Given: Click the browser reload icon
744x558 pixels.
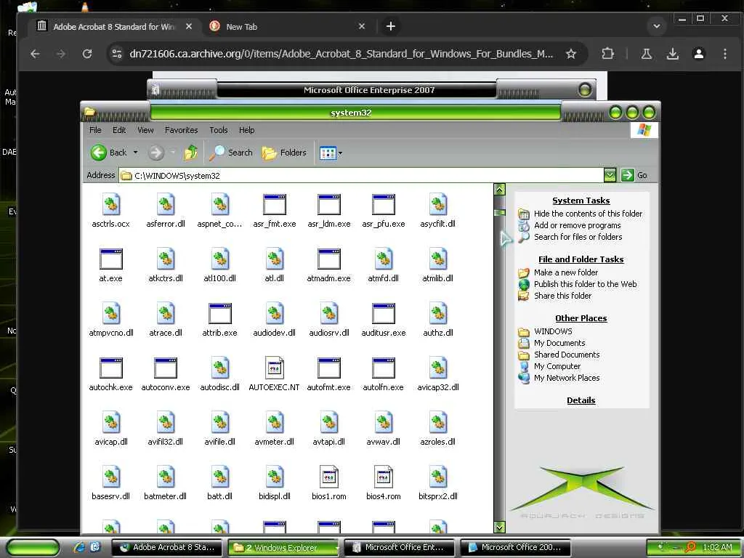Looking at the screenshot, I should pos(87,54).
